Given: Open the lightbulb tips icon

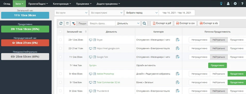Looking at the screenshot, I should click(221, 3).
